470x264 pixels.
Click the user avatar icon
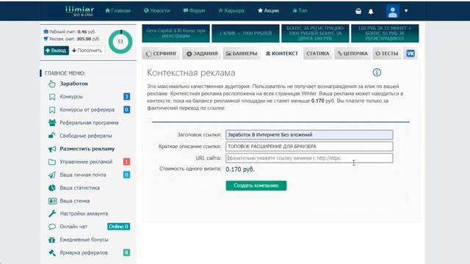click(x=393, y=12)
